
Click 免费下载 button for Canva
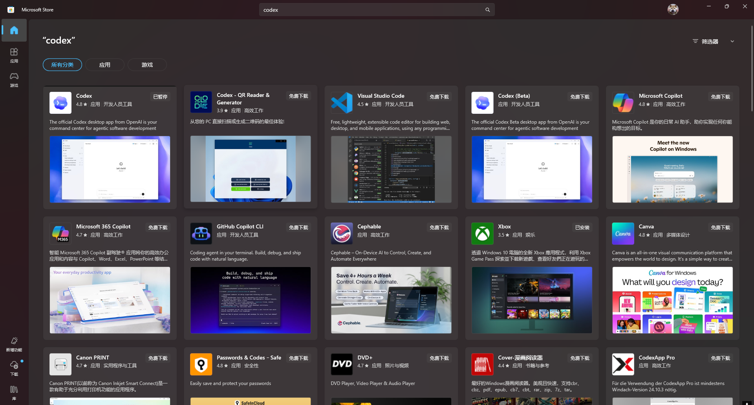[720, 227]
